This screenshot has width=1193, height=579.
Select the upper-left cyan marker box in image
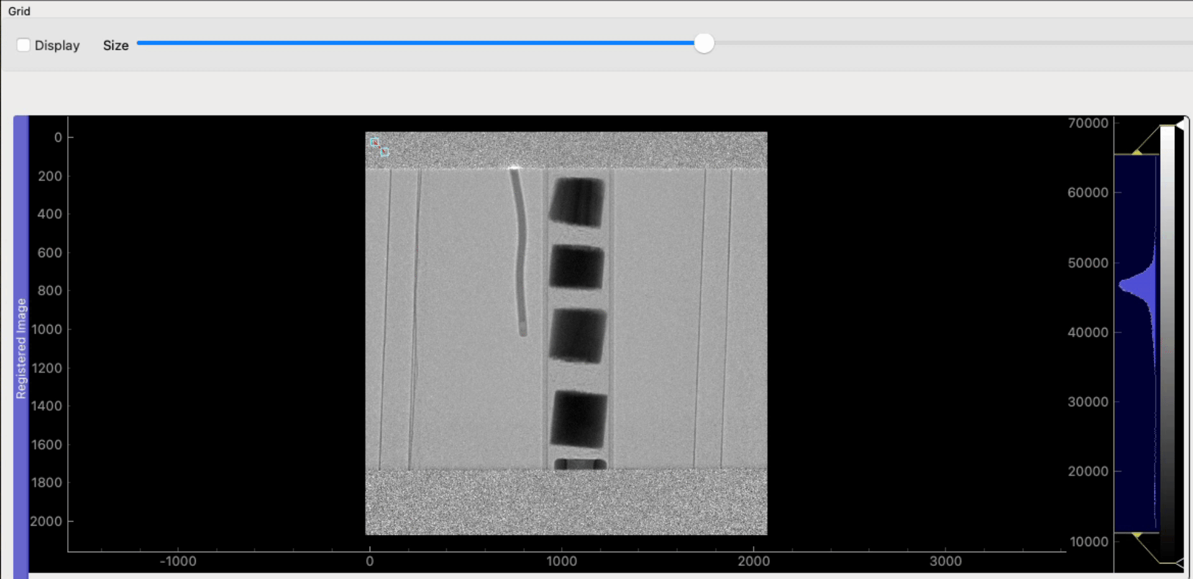[x=374, y=142]
